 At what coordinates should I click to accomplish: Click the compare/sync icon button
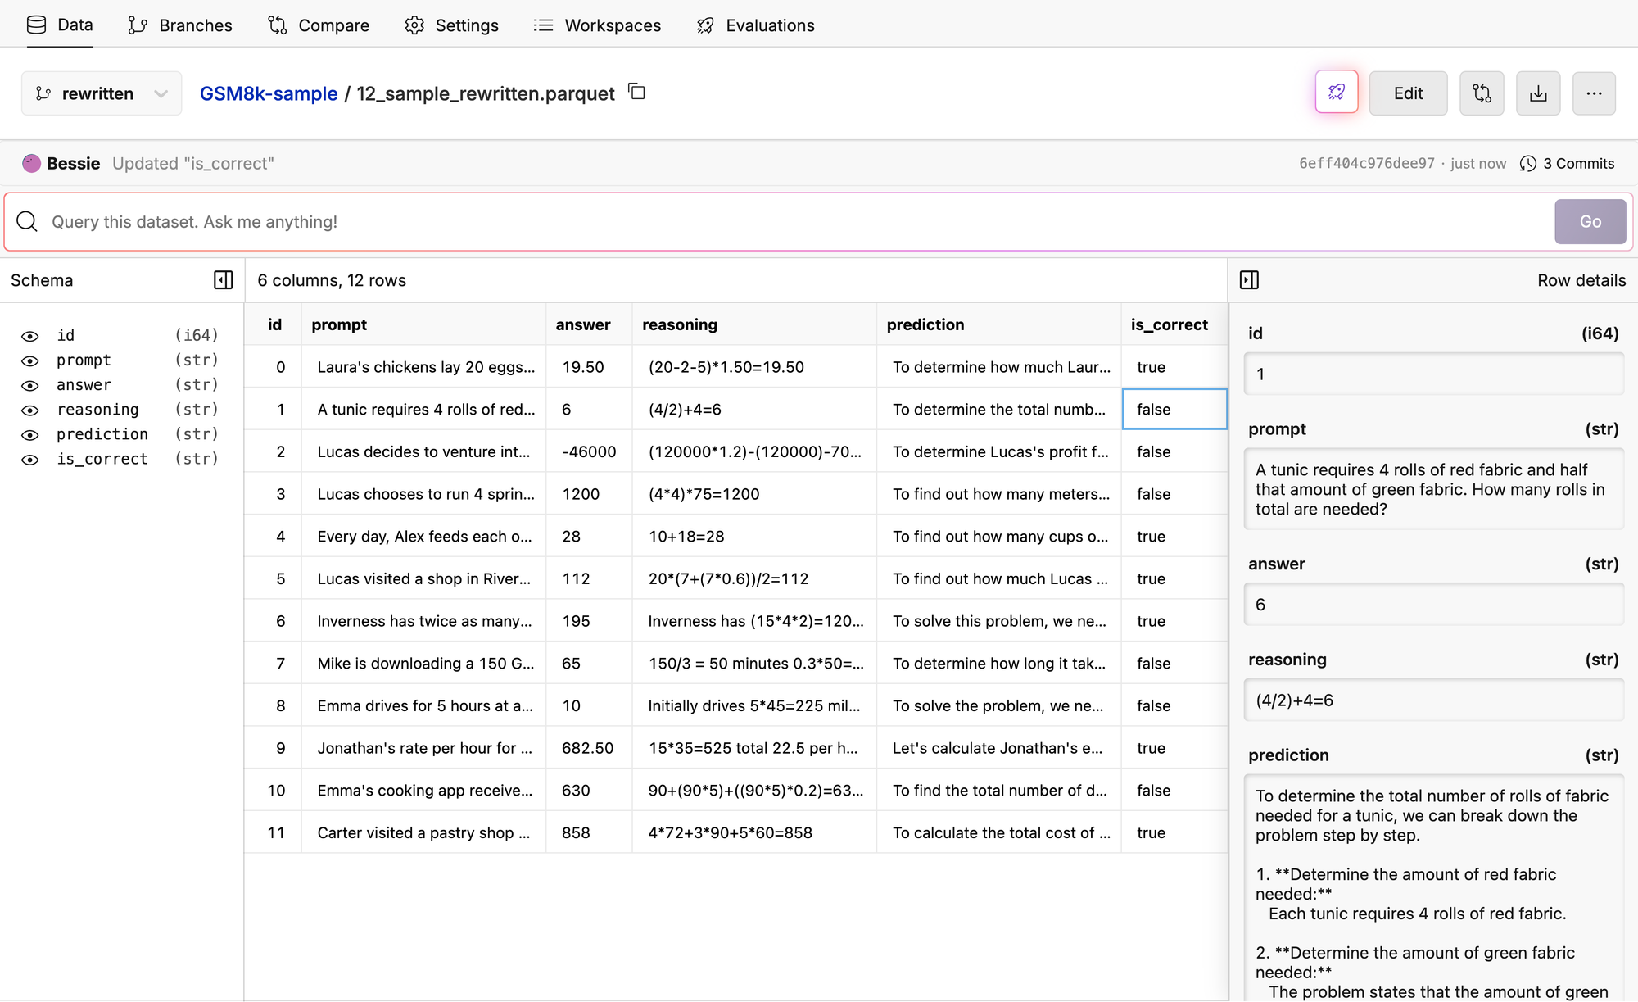coord(1481,93)
